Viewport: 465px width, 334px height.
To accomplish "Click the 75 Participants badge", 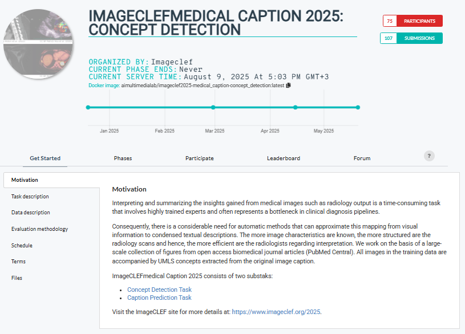I will coord(413,21).
